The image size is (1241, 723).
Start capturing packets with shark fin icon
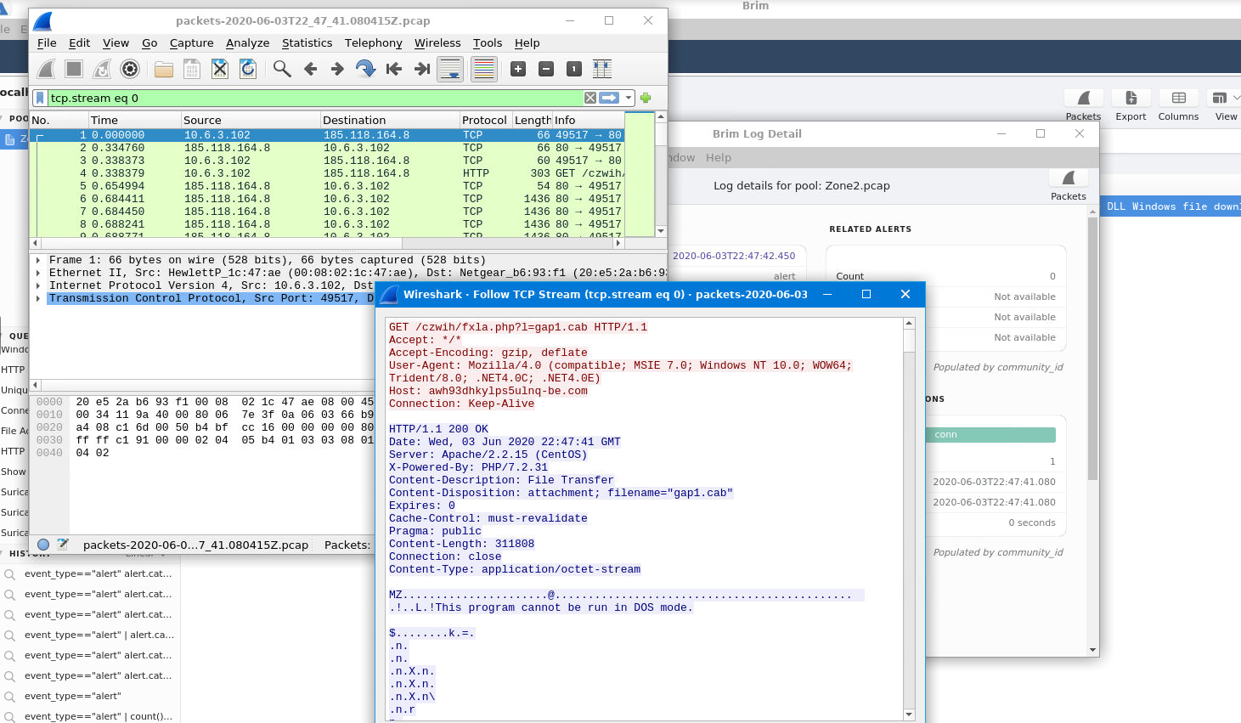[47, 70]
